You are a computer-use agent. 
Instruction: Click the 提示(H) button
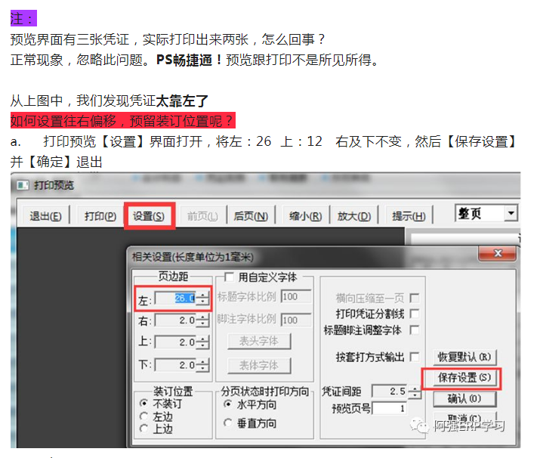click(409, 216)
